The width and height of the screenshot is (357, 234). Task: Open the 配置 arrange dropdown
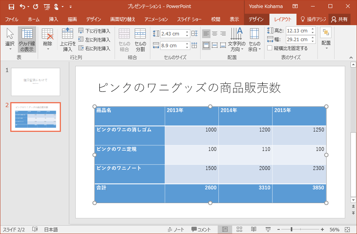[326, 38]
